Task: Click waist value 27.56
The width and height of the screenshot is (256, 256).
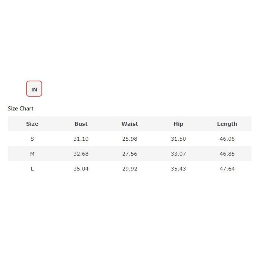Action: pos(129,154)
